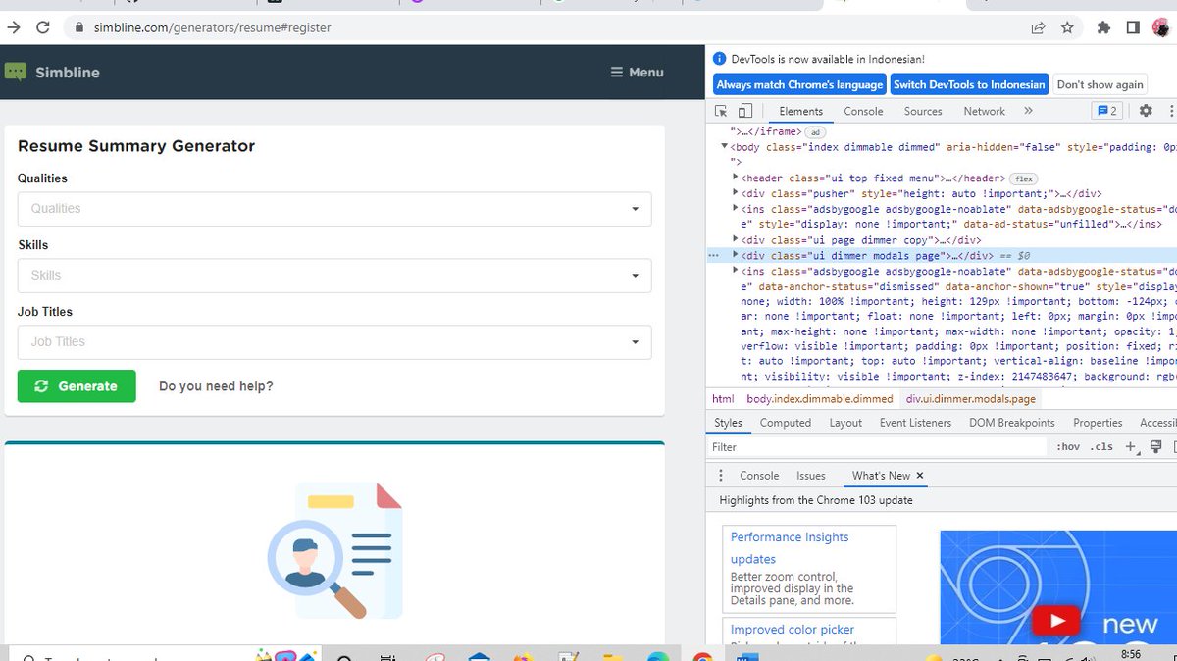Click Switch DevTools to Indonesian
The image size is (1177, 661).
tap(969, 84)
